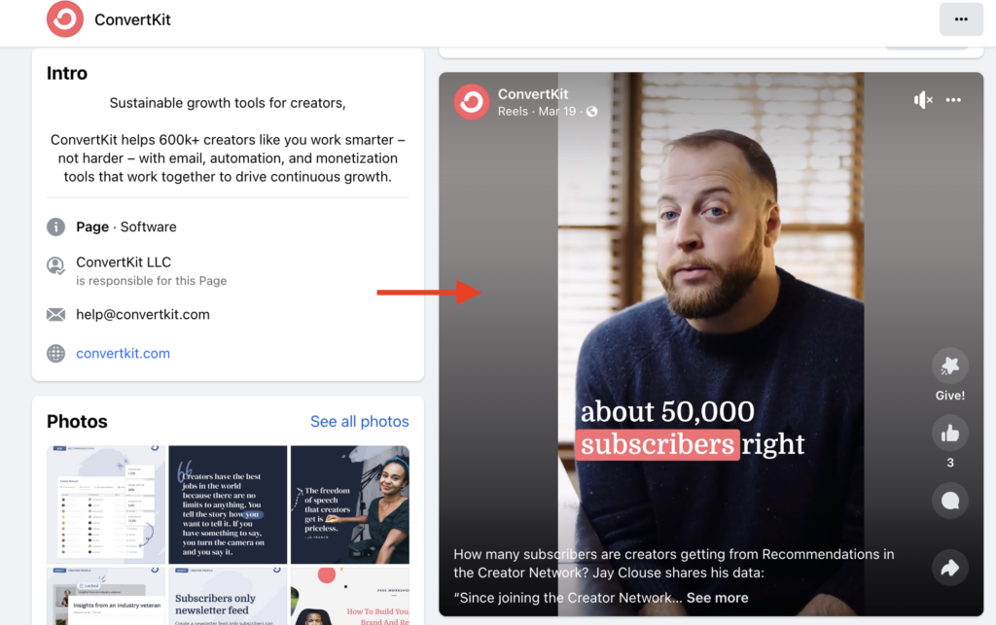996x625 pixels.
Task: Share the reel using arrow icon
Action: click(x=949, y=568)
